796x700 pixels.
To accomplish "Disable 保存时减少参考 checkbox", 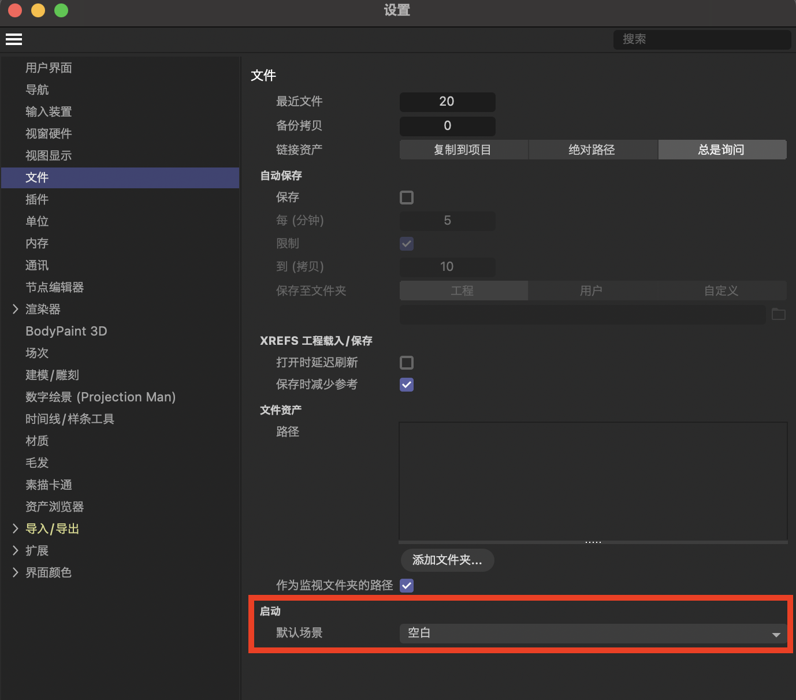I will click(407, 385).
